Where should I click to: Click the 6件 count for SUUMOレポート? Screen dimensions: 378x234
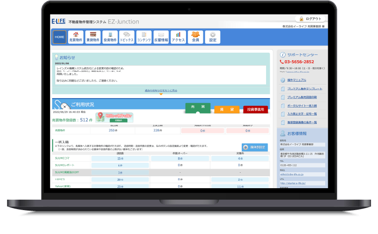(x=120, y=165)
